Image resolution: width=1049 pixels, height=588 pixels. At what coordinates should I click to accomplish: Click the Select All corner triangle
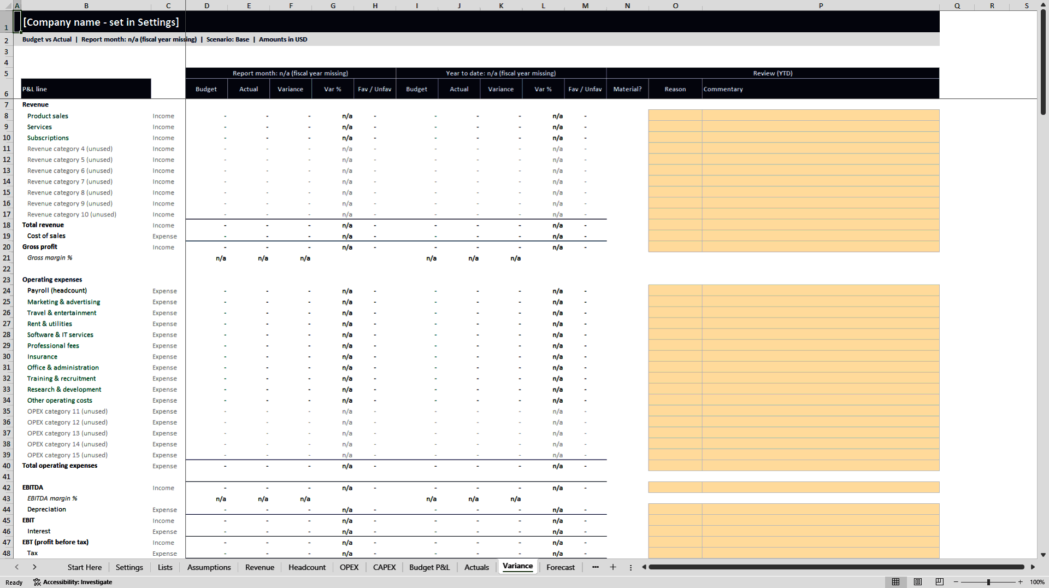coord(7,5)
